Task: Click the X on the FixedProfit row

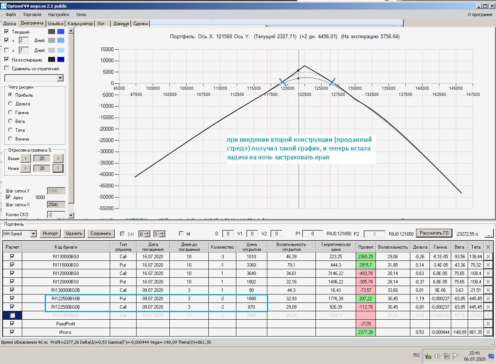Action: click(488, 324)
